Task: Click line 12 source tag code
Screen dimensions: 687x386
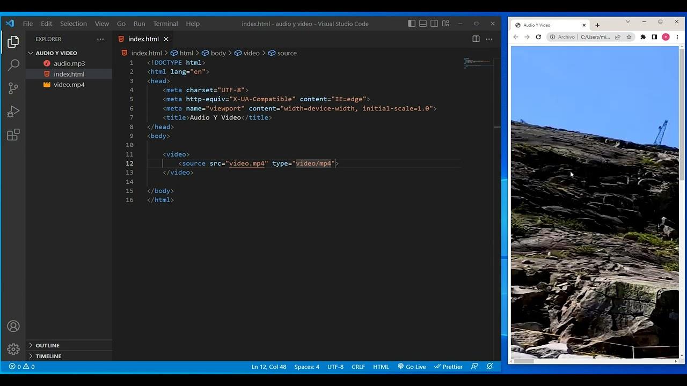Action: tap(259, 164)
